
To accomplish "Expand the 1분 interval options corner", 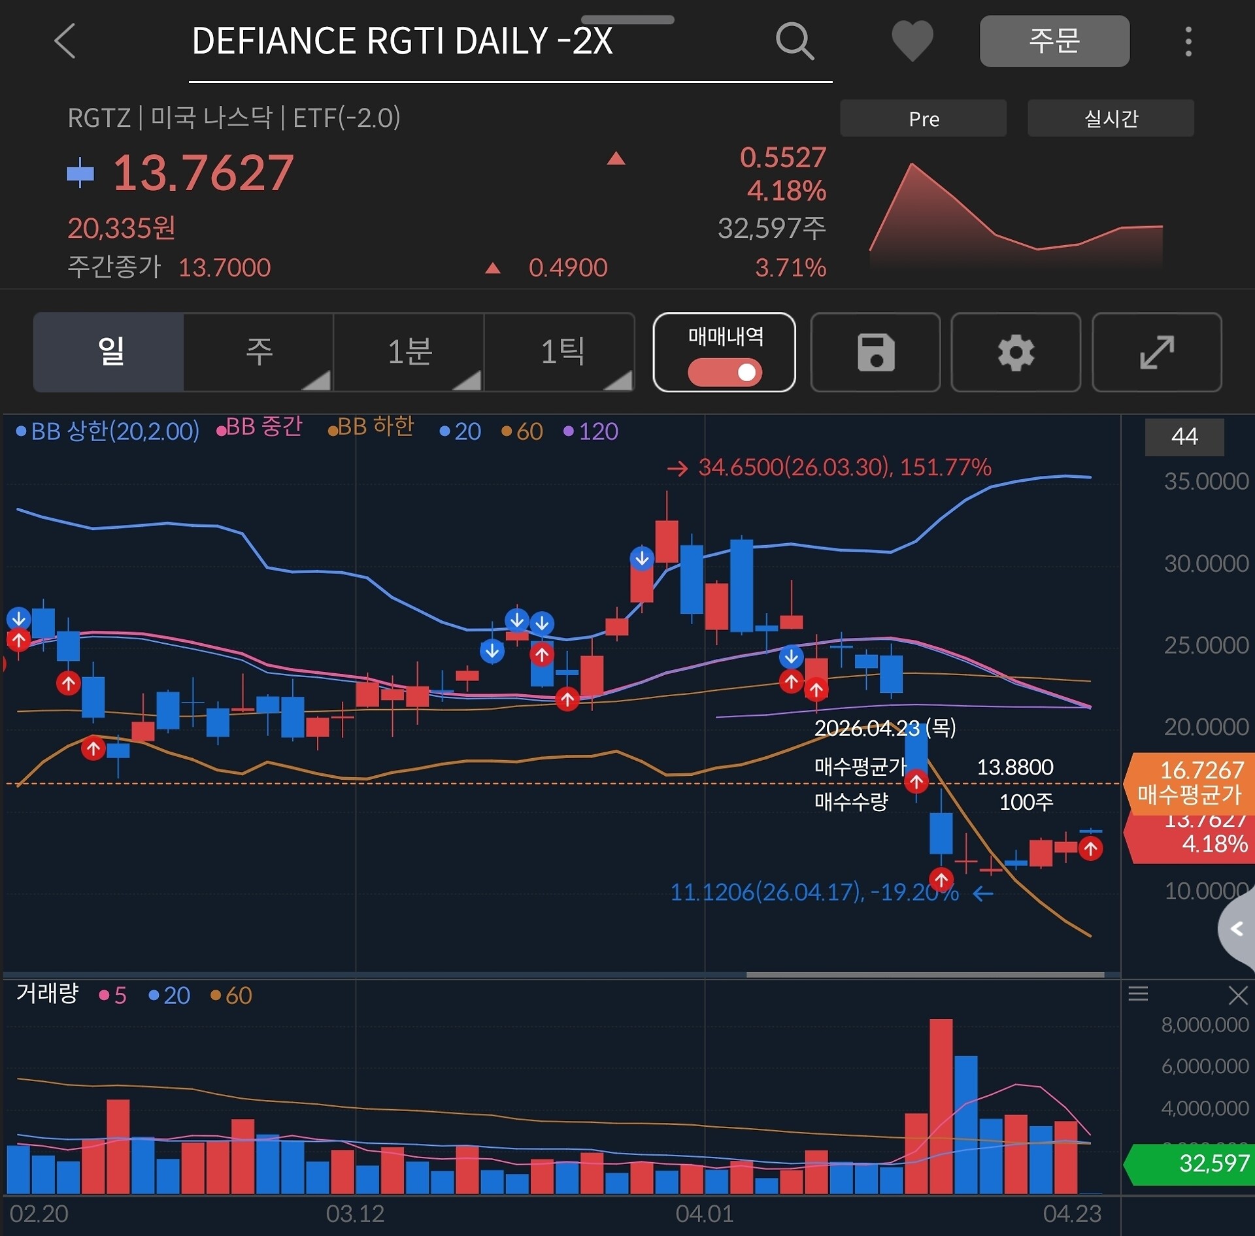I will tap(468, 380).
